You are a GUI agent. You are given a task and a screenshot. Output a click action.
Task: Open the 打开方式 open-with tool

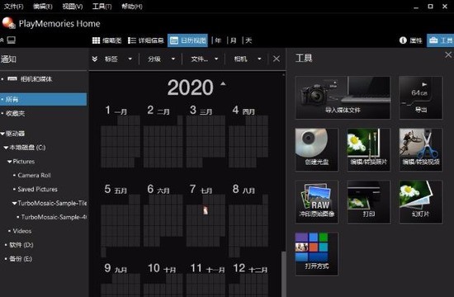pyautogui.click(x=316, y=253)
